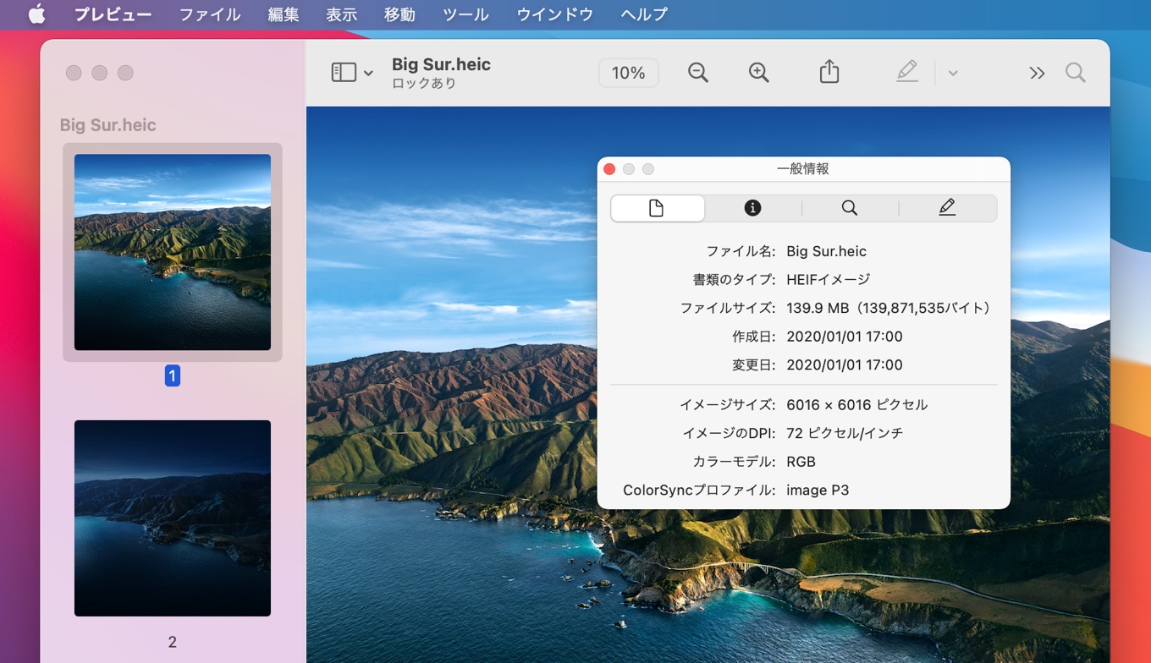Open the ウインドウ menu

coord(554,14)
